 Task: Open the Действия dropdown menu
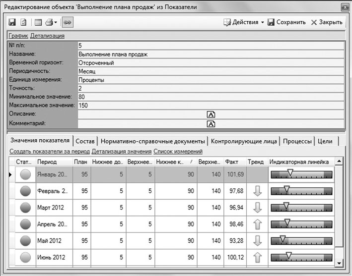pos(243,22)
